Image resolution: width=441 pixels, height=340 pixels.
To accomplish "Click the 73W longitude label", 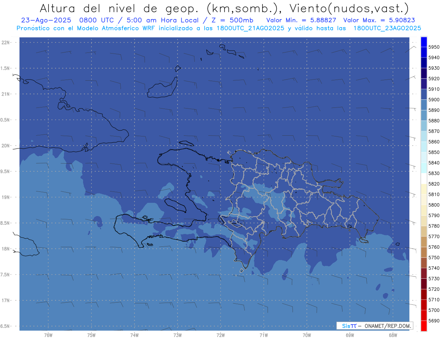I will (178, 335).
